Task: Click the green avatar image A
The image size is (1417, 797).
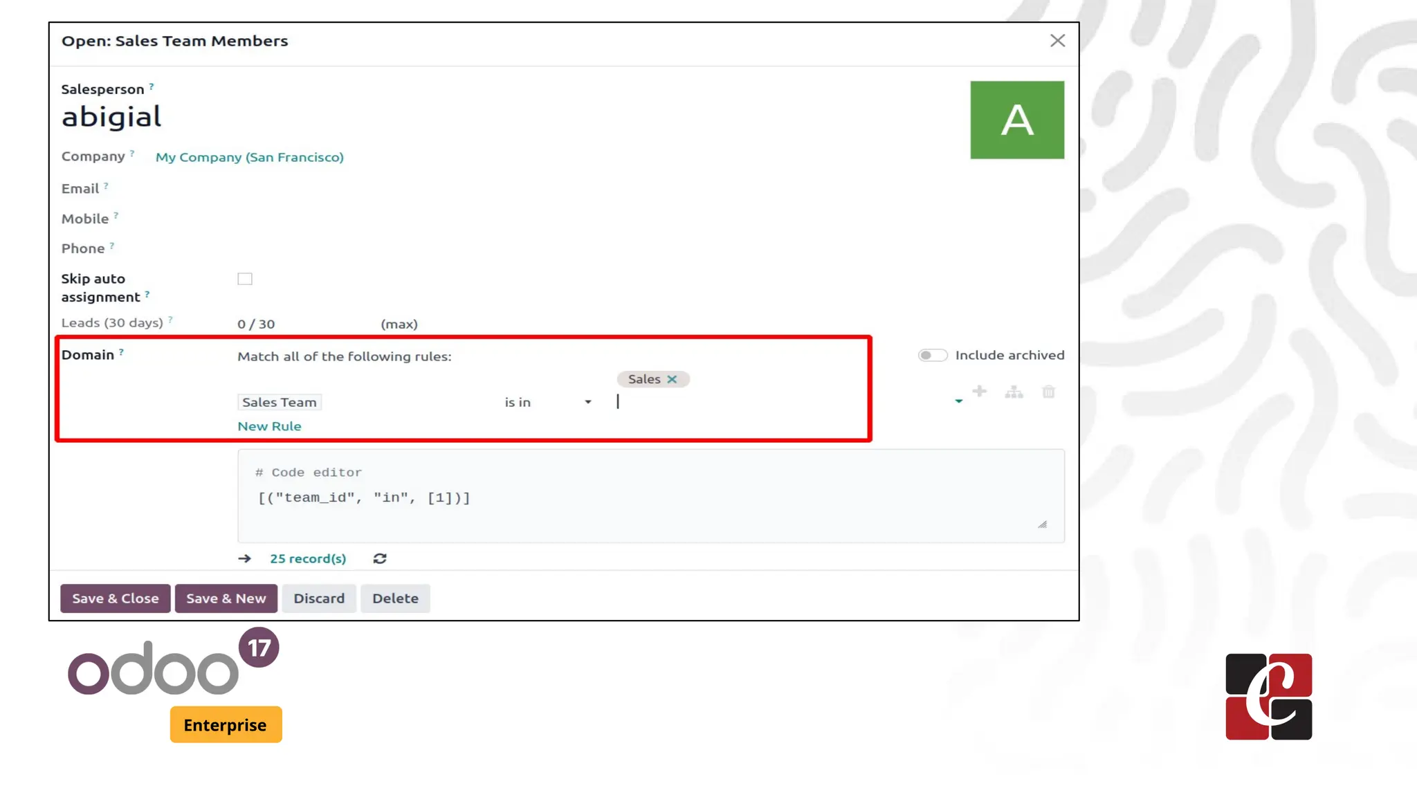Action: point(1016,120)
